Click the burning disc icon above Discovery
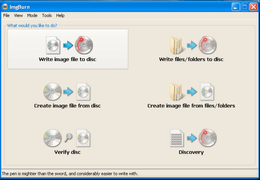260x180 pixels. click(208, 138)
